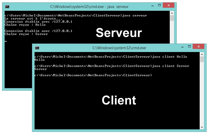210x135 pixels.
Task: Click scroll-up arrow in the server console
Action: click(172, 13)
